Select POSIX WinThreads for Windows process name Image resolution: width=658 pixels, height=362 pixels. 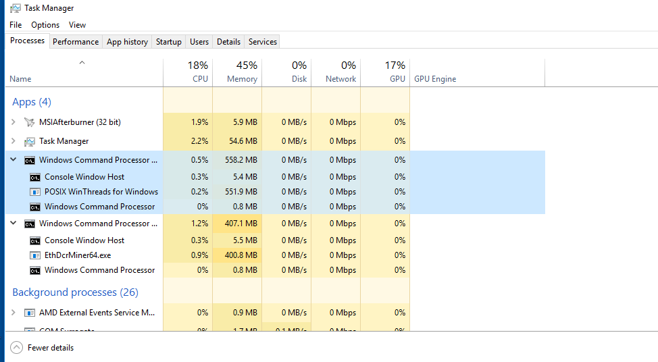[x=101, y=192]
